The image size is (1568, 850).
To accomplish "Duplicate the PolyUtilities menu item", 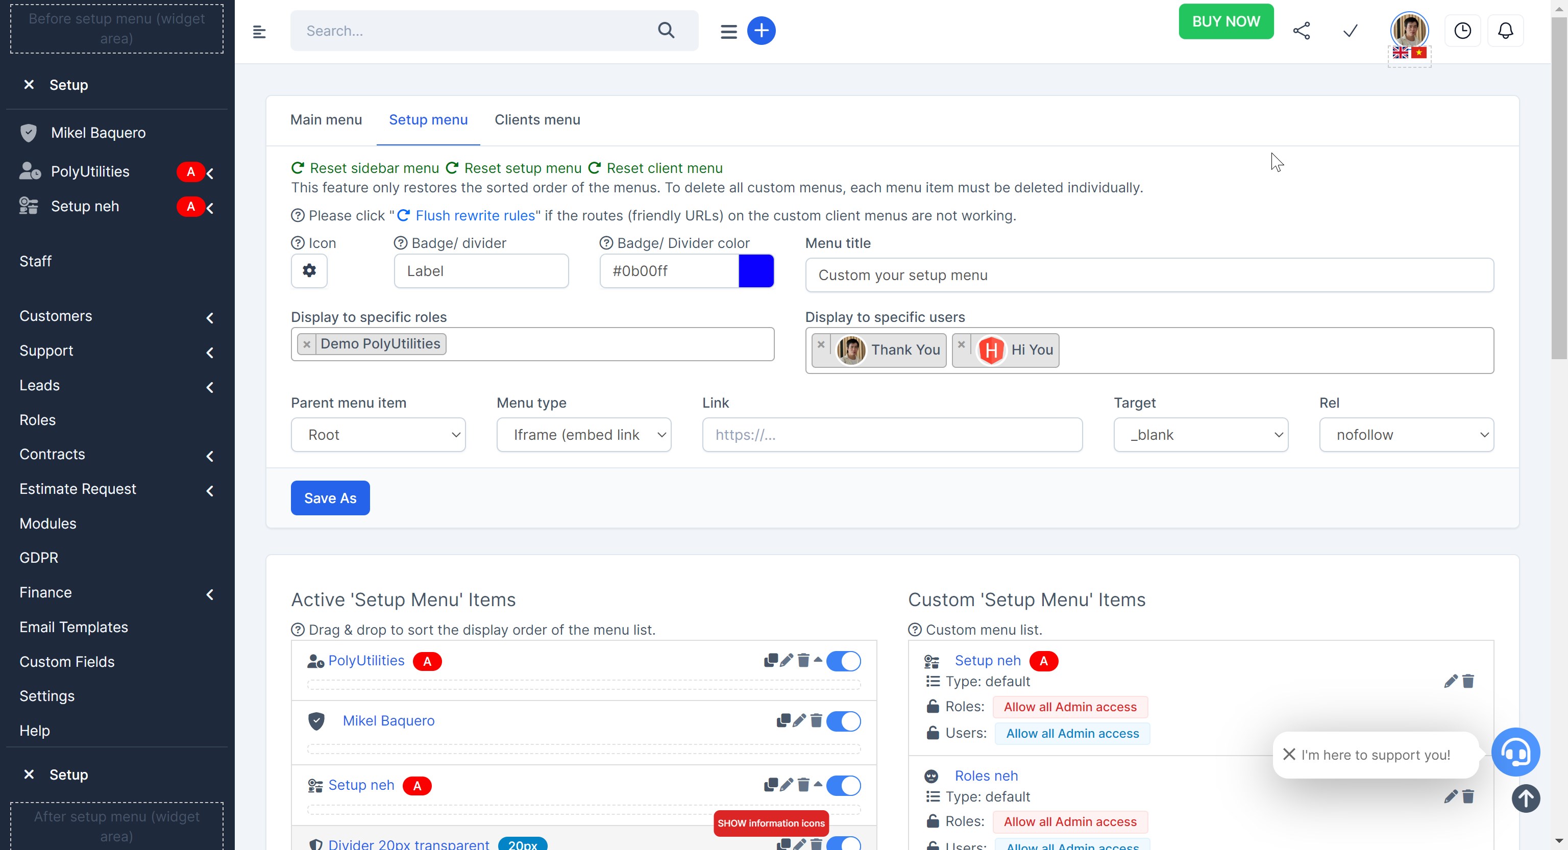I will 771,661.
